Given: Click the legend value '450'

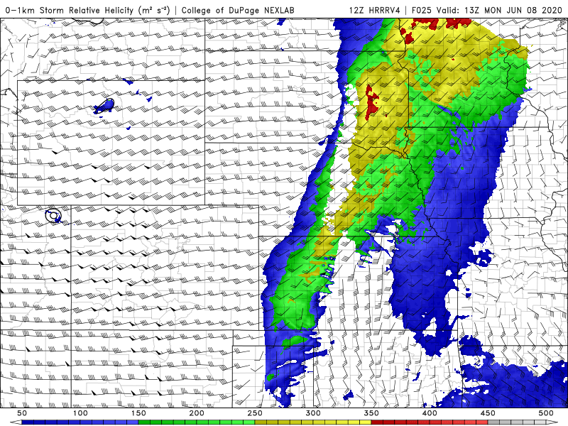Looking at the screenshot, I should pos(488,413).
